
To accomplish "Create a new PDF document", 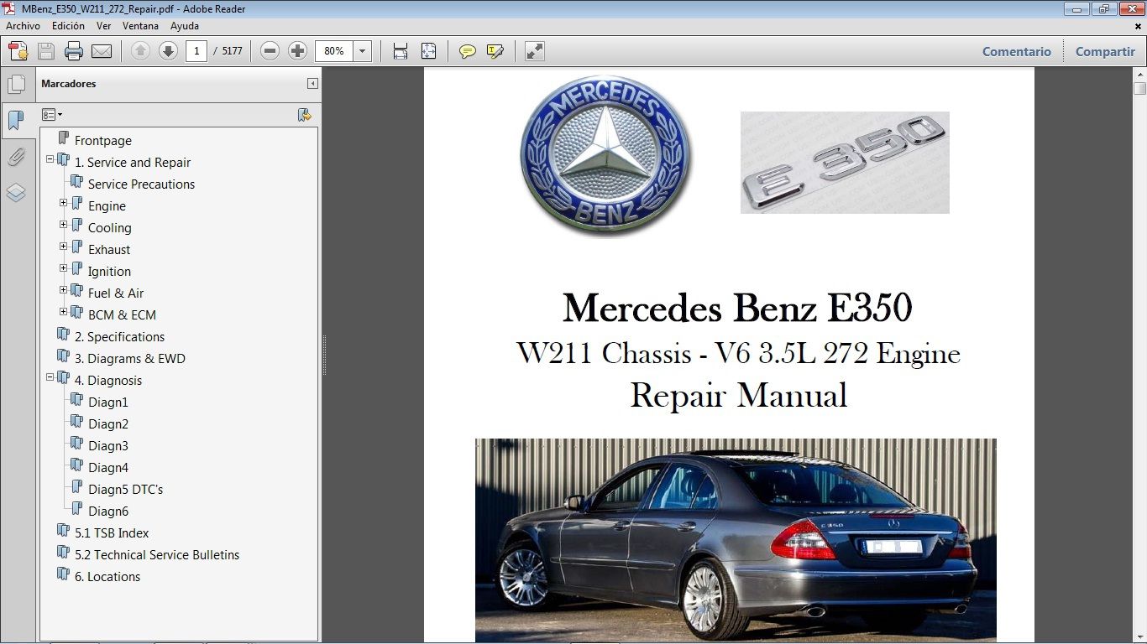I will tap(17, 50).
